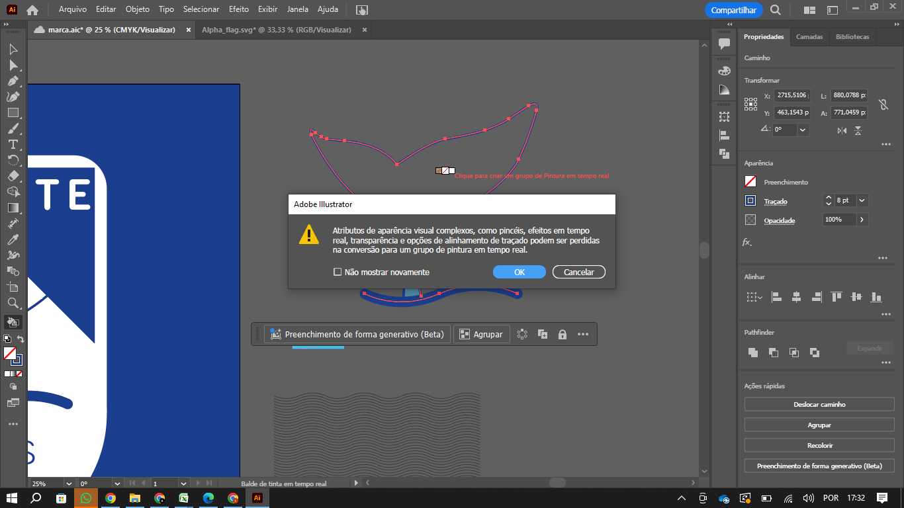Select the Paintbrush tool
Screen dimensions: 904x508
[13, 129]
